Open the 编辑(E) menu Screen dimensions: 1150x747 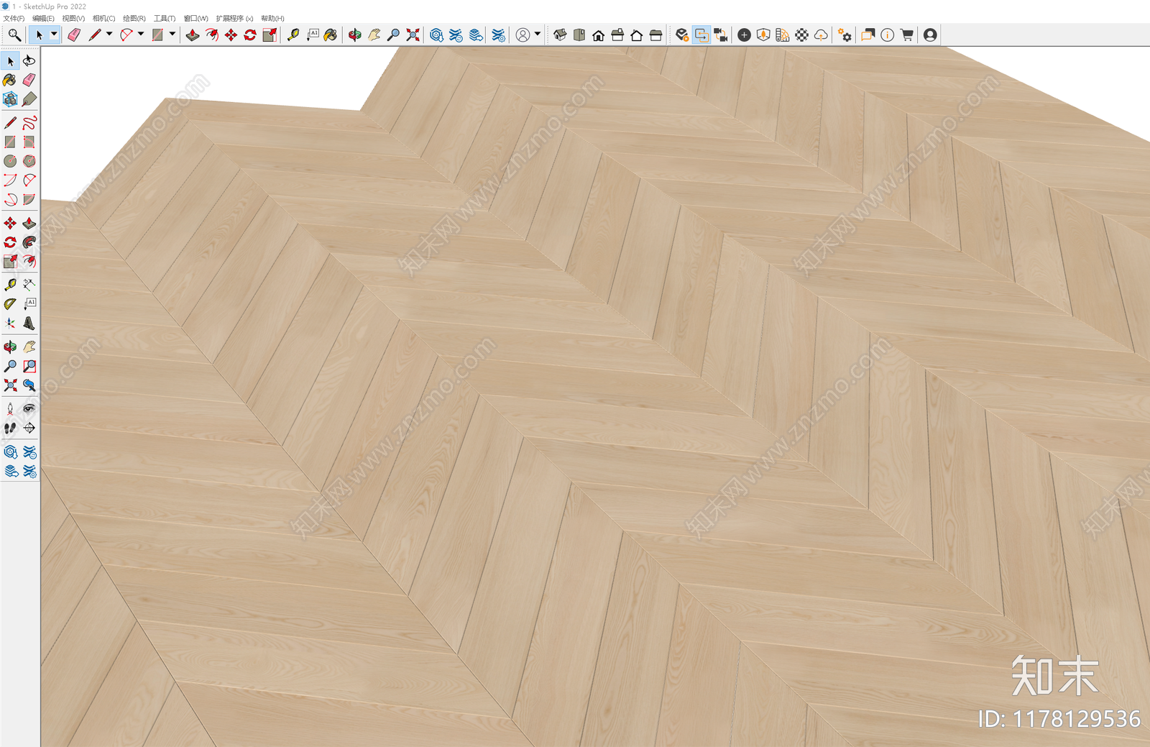(x=43, y=19)
